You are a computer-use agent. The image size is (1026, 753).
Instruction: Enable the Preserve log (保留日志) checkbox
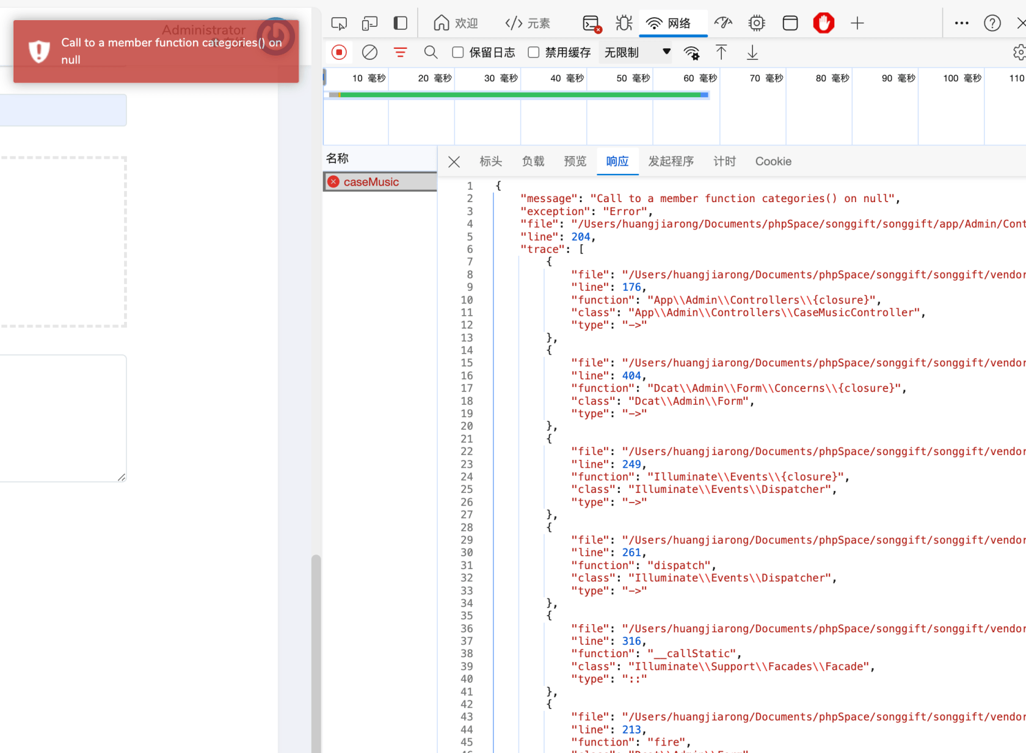point(457,53)
